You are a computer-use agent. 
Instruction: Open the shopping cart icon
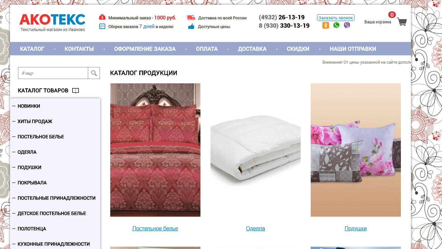[402, 22]
